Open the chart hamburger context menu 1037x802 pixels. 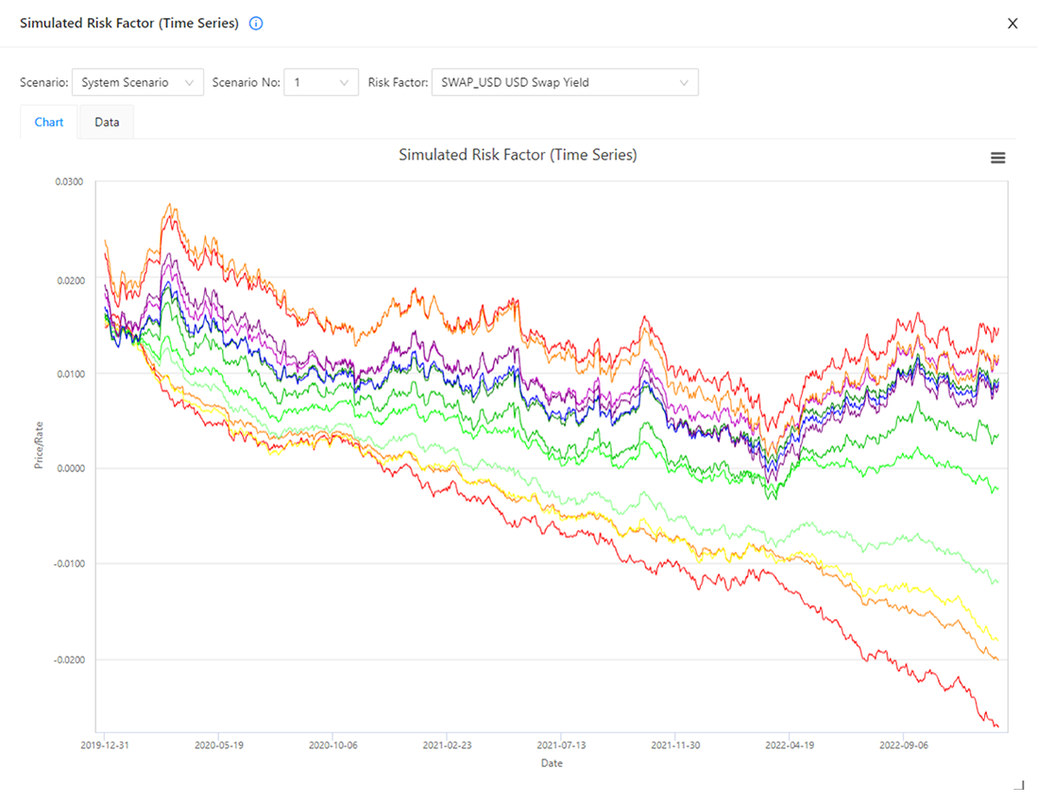click(997, 159)
